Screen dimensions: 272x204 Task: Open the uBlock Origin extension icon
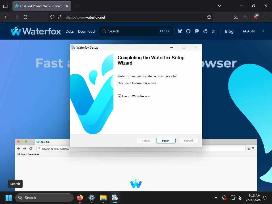256,17
